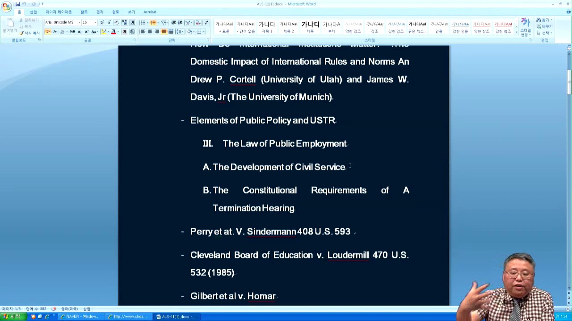Open the font size 16 dropdown
Viewport: 572px width, 321px height.
pos(95,22)
